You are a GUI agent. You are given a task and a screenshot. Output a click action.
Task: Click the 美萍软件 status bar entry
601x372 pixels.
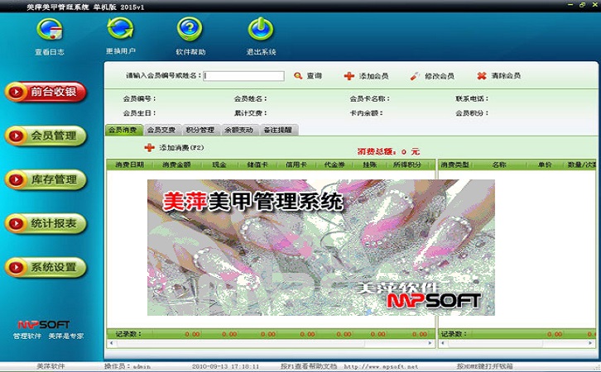(x=50, y=366)
